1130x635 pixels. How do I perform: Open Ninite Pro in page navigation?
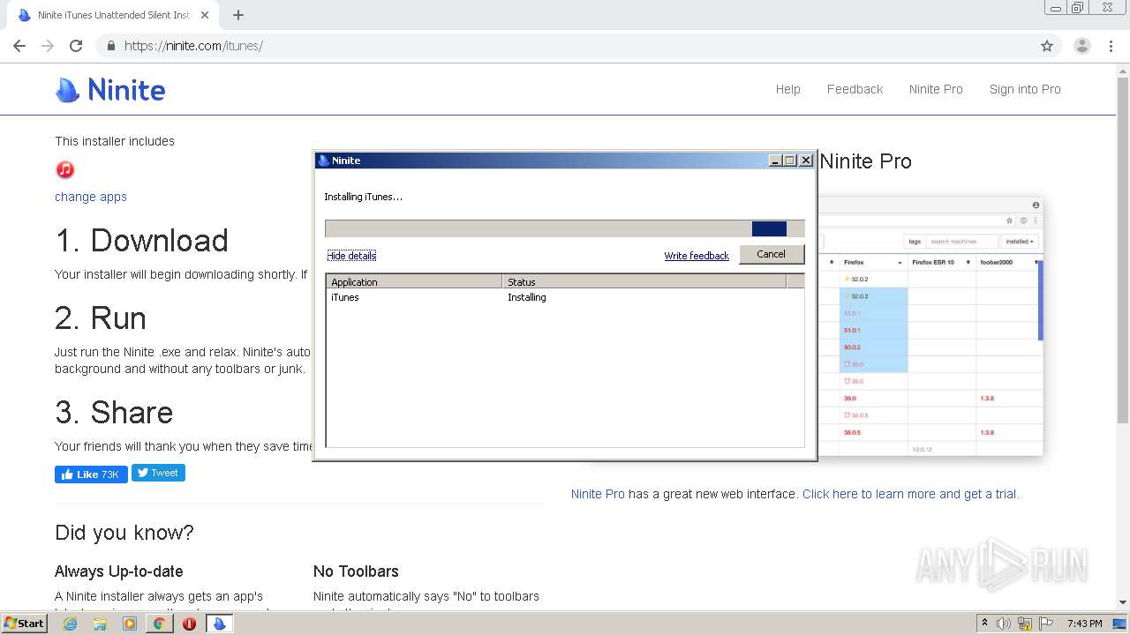coord(936,89)
